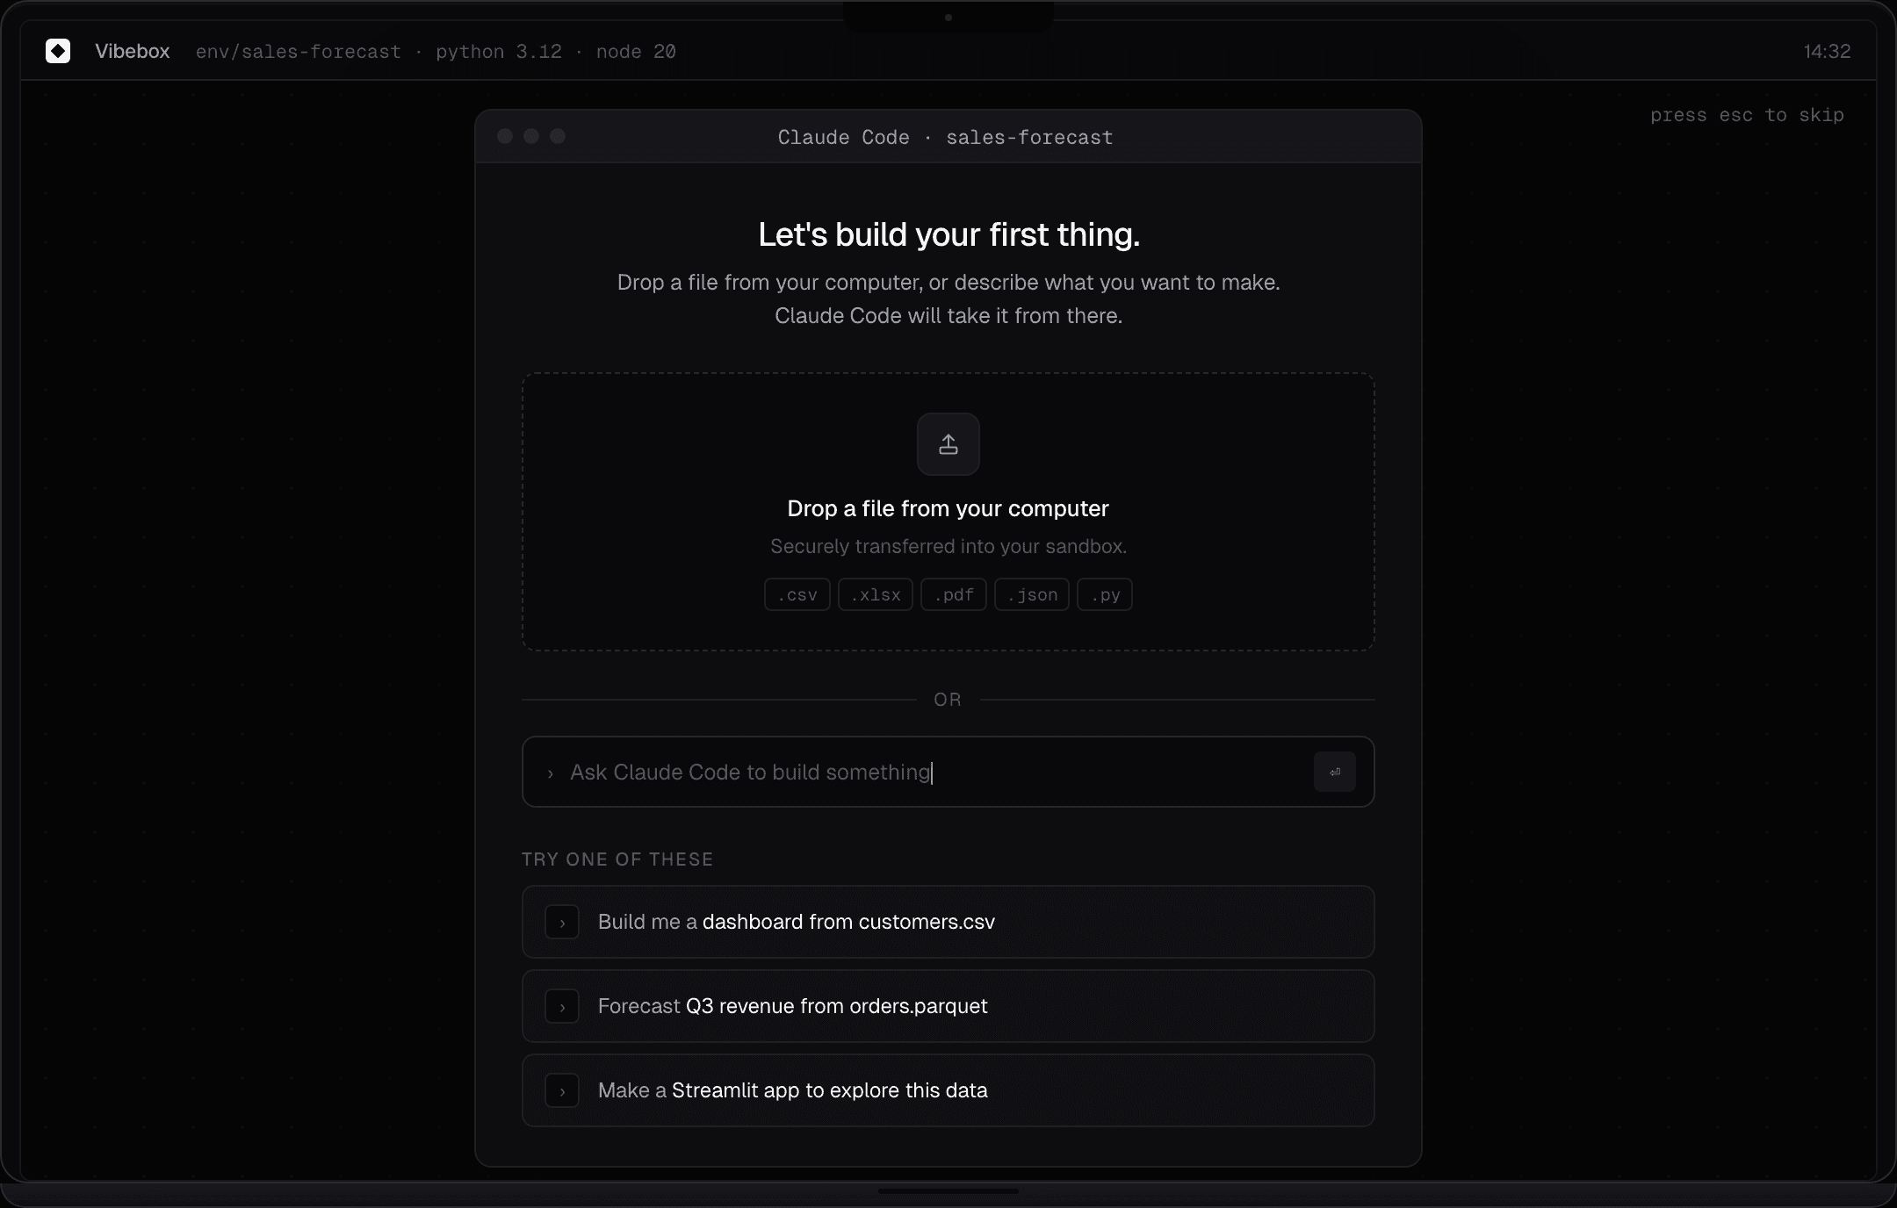Expand the chevron beside the Streamlit suggestion
This screenshot has width=1897, height=1208.
click(x=562, y=1090)
